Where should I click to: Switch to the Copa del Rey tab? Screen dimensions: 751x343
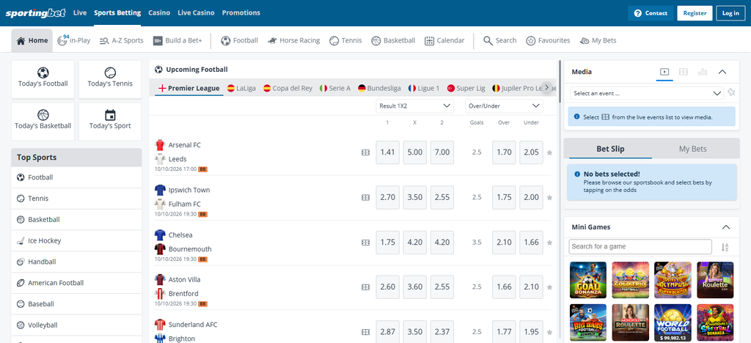tap(287, 88)
